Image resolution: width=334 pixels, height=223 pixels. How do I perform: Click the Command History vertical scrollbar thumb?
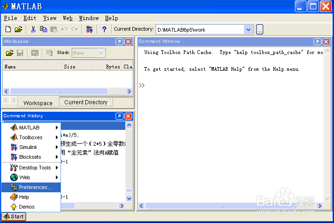(129, 190)
